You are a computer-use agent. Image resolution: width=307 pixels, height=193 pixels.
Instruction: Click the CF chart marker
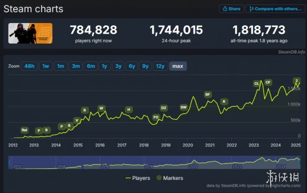point(268,82)
